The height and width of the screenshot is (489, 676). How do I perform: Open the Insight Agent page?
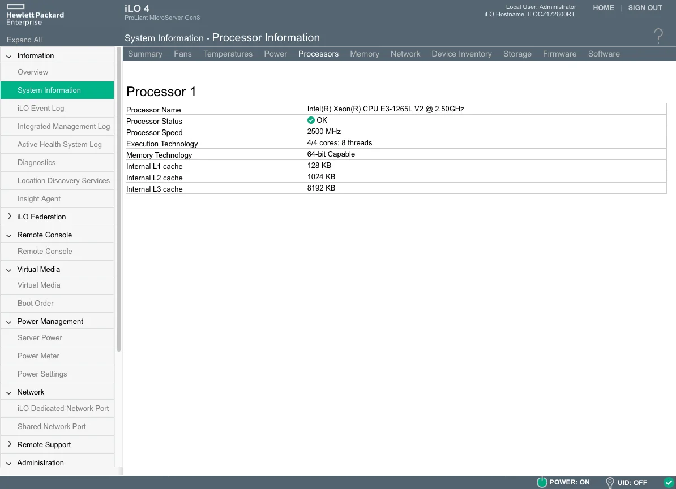[x=57, y=199]
